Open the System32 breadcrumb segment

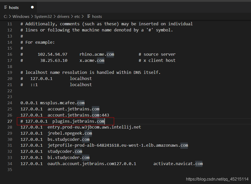pyautogui.click(x=43, y=16)
